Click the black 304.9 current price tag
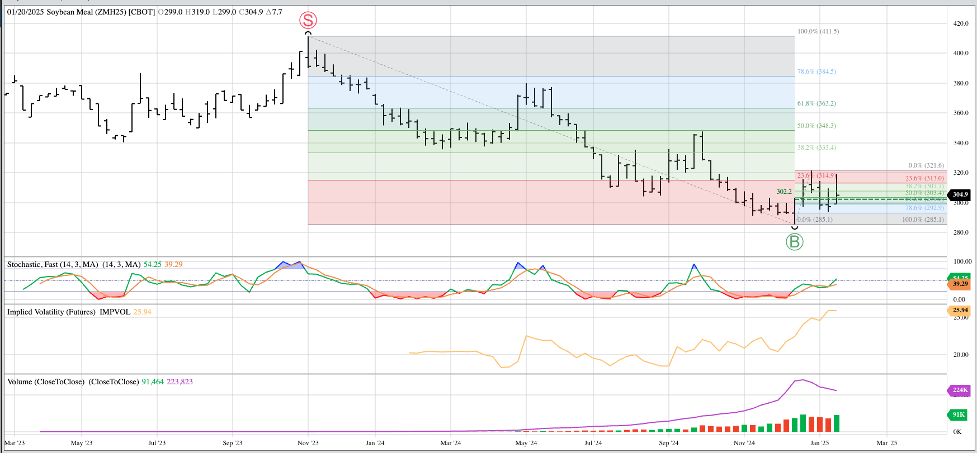 (960, 195)
